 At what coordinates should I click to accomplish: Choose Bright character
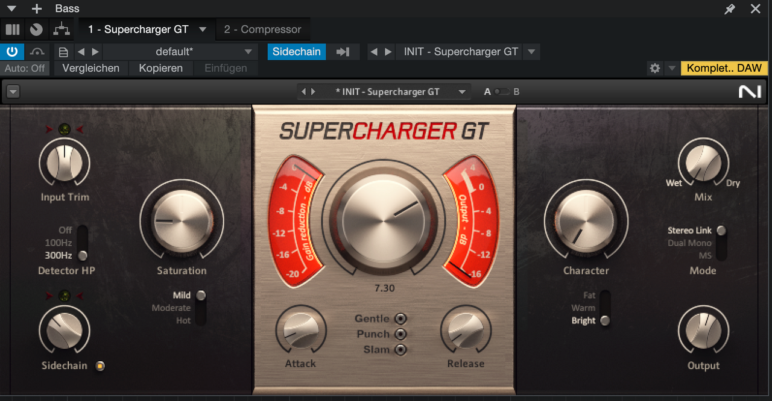pyautogui.click(x=583, y=320)
